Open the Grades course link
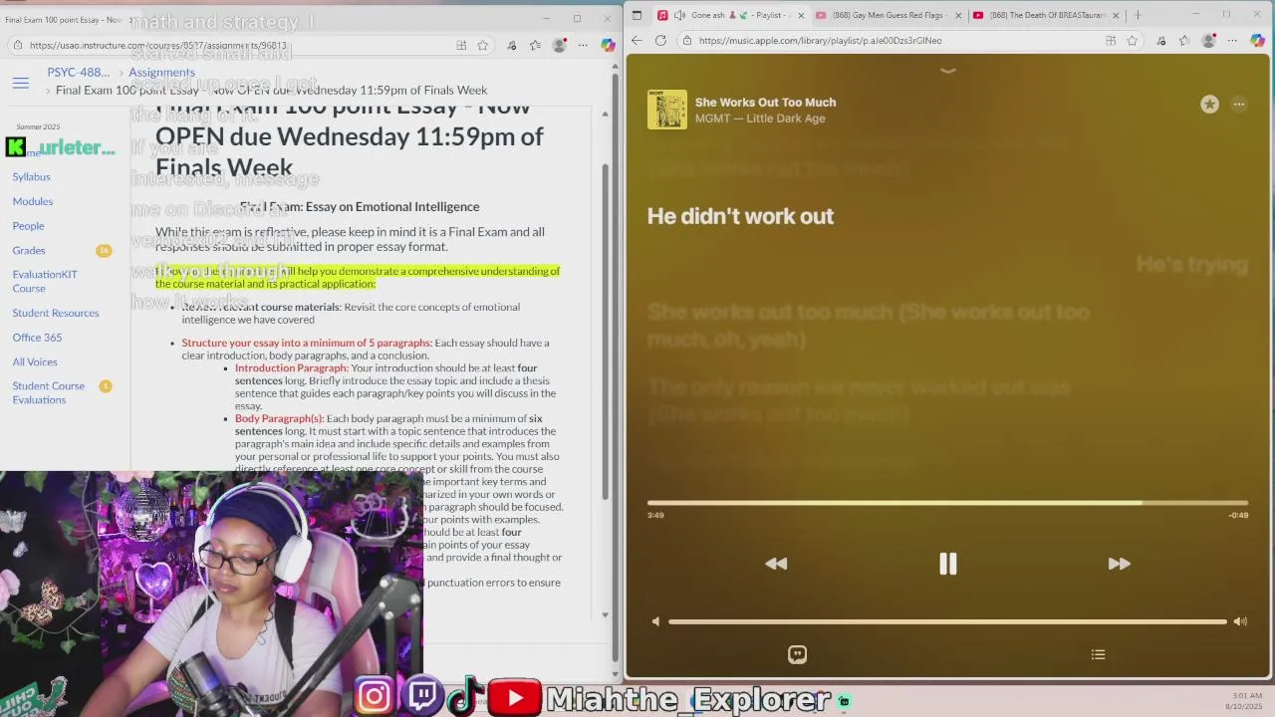This screenshot has width=1275, height=717. [x=29, y=250]
